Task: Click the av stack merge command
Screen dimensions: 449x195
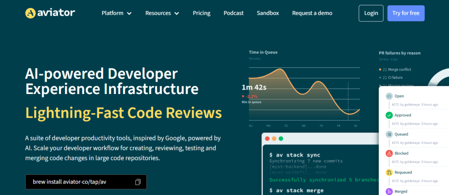Action: coord(296,191)
